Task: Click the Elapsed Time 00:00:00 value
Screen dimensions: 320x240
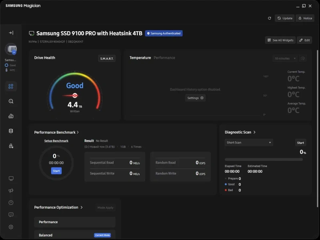Action: 232,172
